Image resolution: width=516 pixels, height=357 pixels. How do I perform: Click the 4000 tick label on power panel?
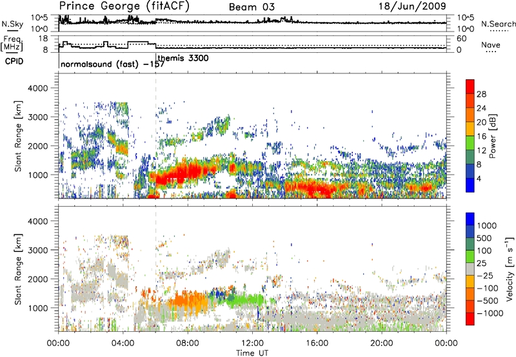tap(38, 88)
